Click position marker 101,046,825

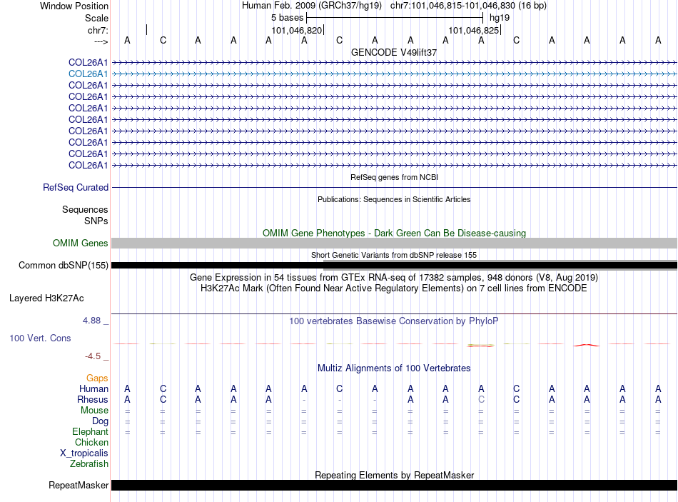point(473,30)
